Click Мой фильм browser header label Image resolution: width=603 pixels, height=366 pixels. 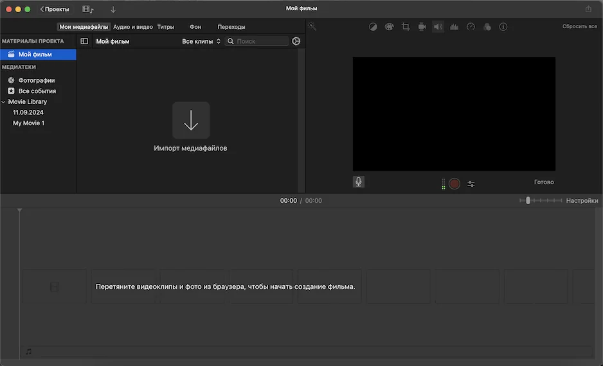[113, 41]
